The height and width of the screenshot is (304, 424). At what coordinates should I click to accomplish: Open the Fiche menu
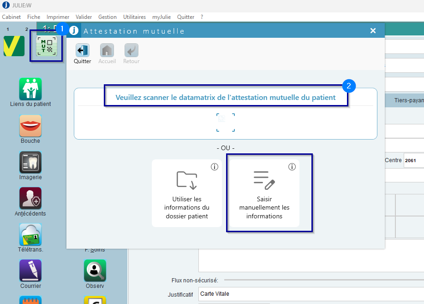click(x=34, y=17)
